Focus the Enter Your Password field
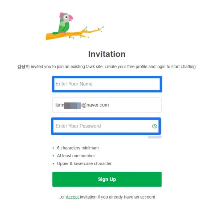 [x=102, y=126]
